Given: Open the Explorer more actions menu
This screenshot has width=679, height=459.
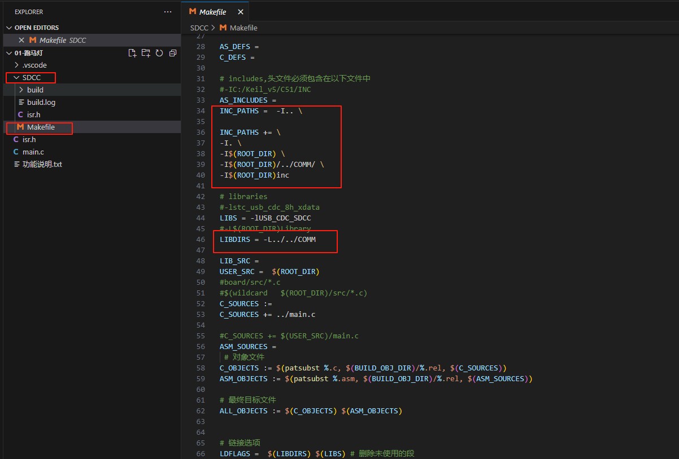Looking at the screenshot, I should 167,12.
